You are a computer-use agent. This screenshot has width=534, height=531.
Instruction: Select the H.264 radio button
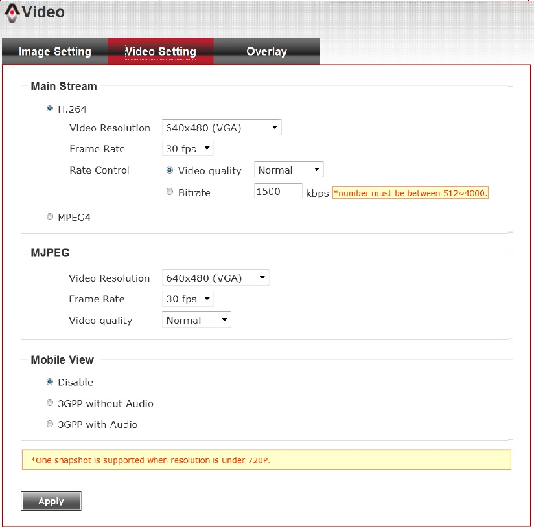tap(50, 109)
